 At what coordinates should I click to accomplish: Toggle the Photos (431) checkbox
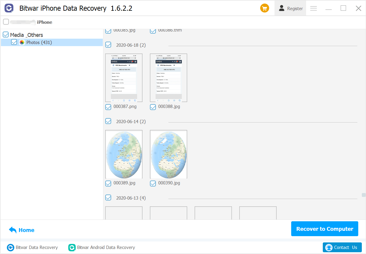pos(14,42)
